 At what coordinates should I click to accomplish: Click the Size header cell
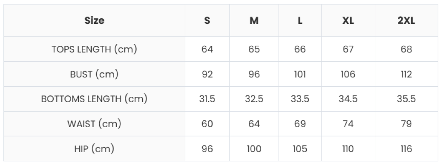95,20
